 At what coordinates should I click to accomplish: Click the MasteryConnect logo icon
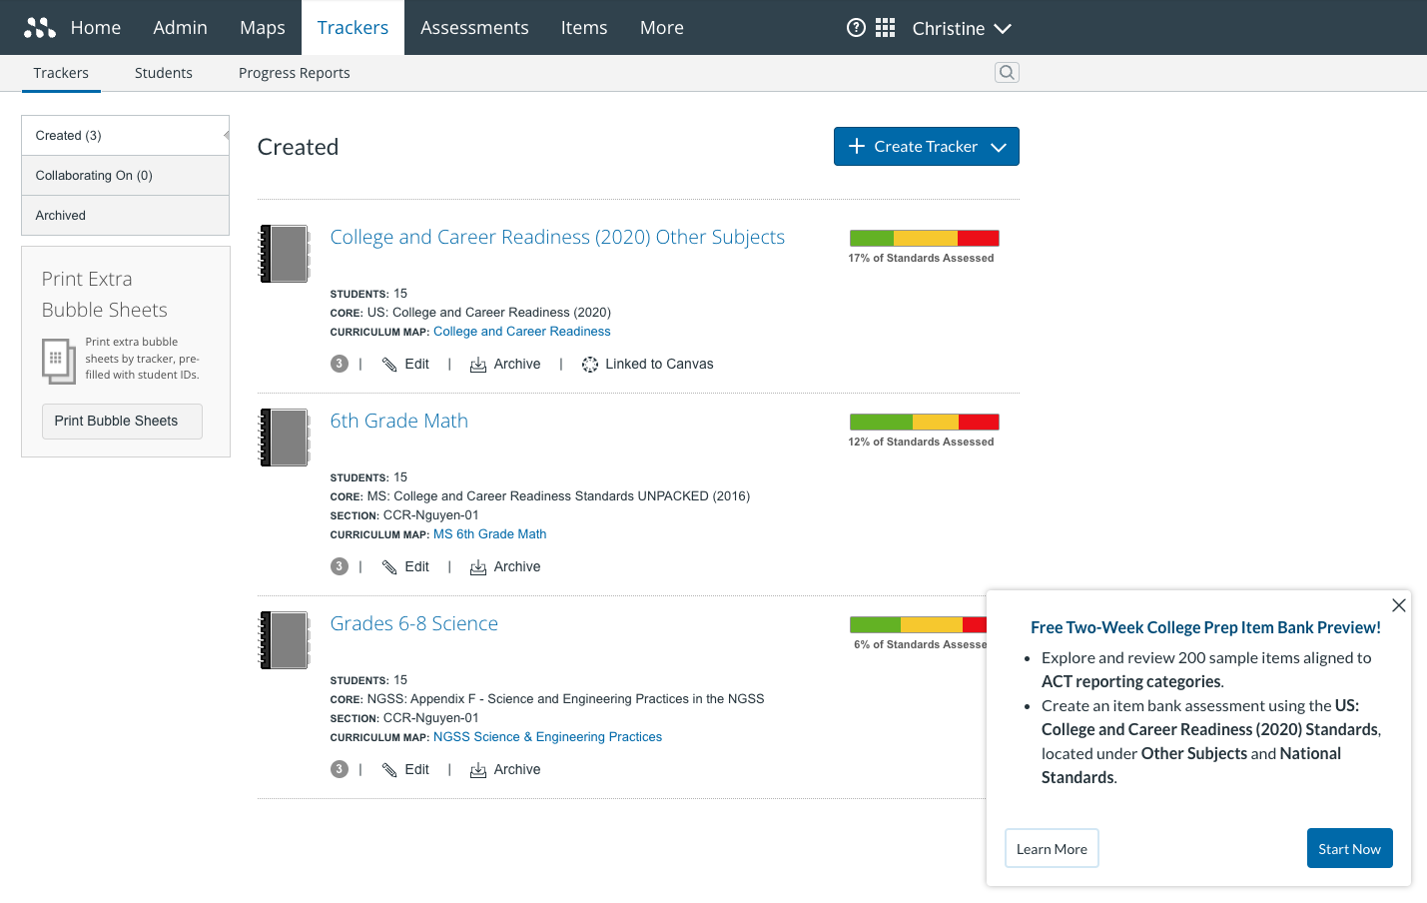(40, 28)
